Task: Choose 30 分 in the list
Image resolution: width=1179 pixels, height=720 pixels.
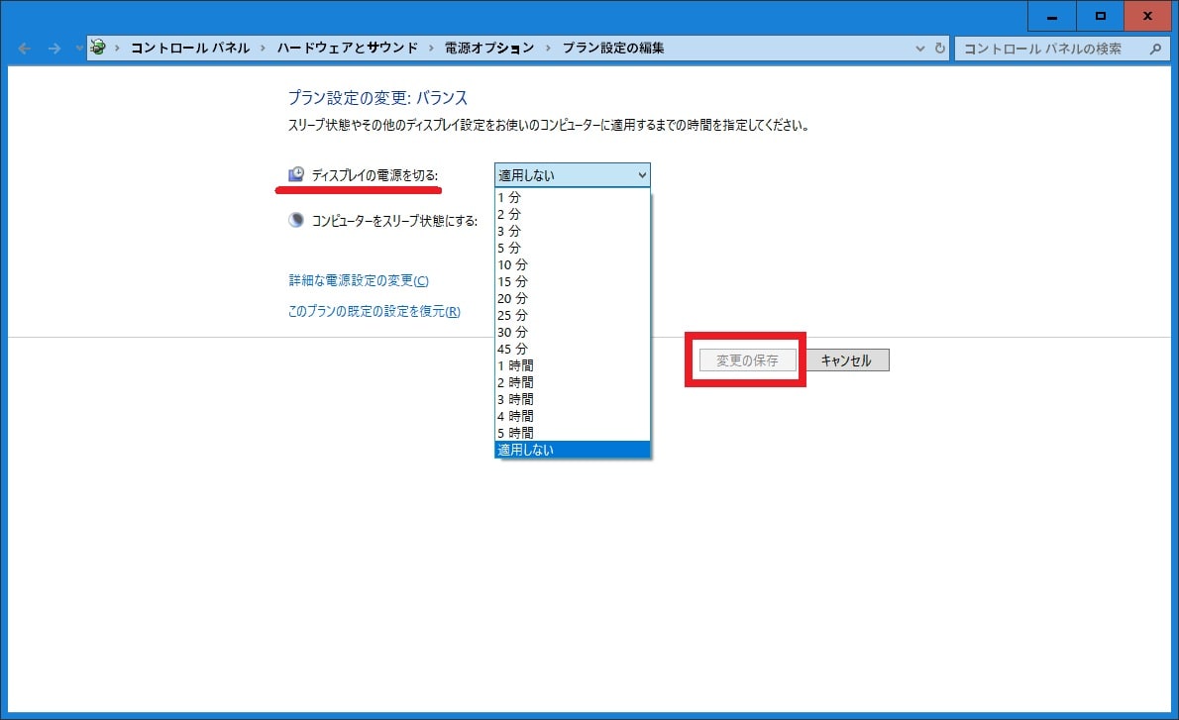Action: point(573,332)
